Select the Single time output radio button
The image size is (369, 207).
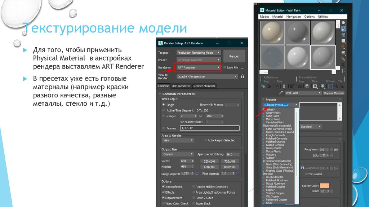164,105
